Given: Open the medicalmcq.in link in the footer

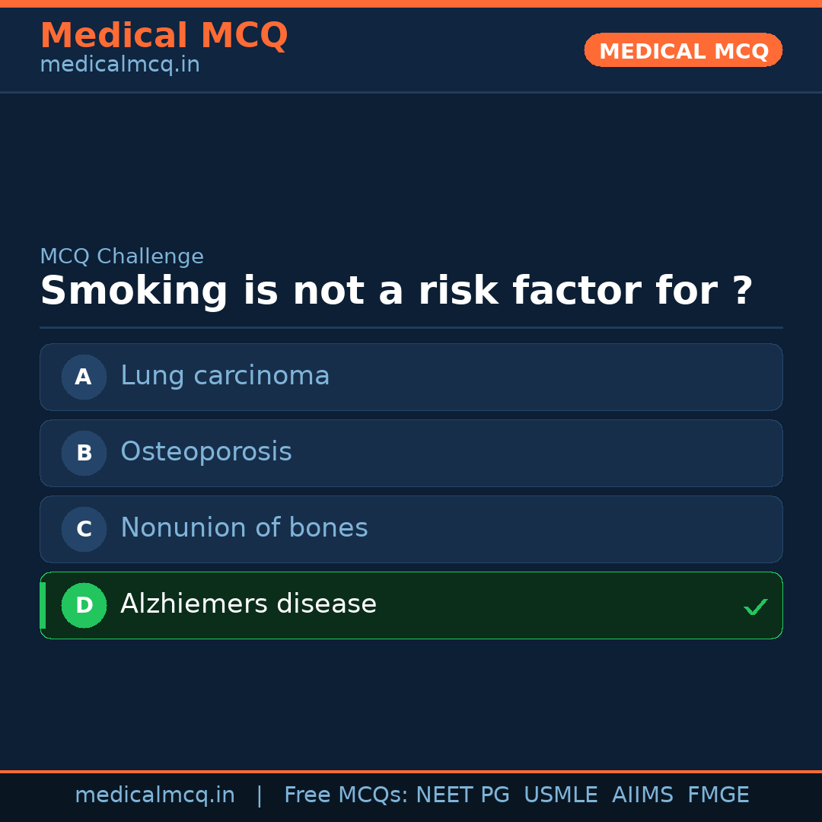Looking at the screenshot, I should pyautogui.click(x=155, y=795).
